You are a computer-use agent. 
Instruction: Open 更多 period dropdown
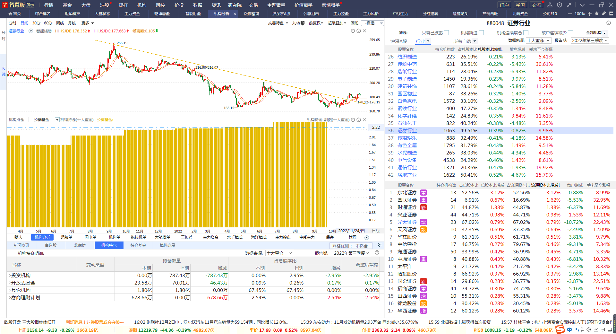click(x=88, y=23)
